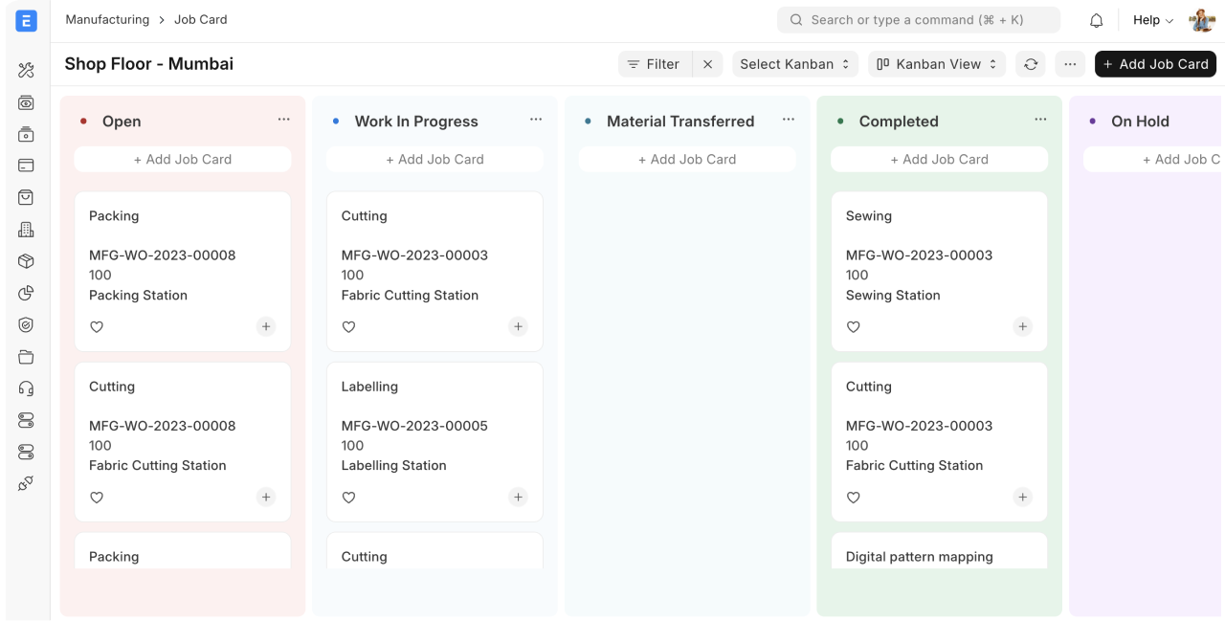
Task: Open the Work In Progress column options menu
Action: click(x=536, y=120)
